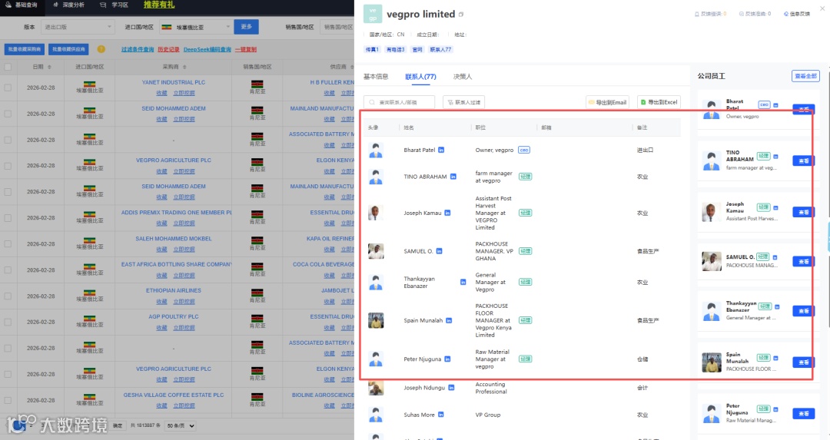Open the 深度分析 top menu
The width and height of the screenshot is (830, 440).
pos(69,5)
